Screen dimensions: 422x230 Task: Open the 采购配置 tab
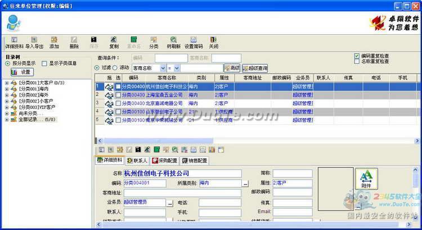164,160
